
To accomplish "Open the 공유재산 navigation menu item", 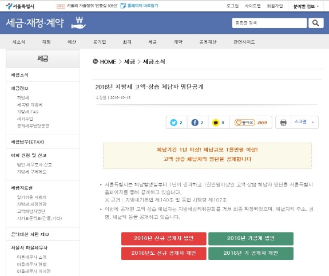I will coord(208,42).
